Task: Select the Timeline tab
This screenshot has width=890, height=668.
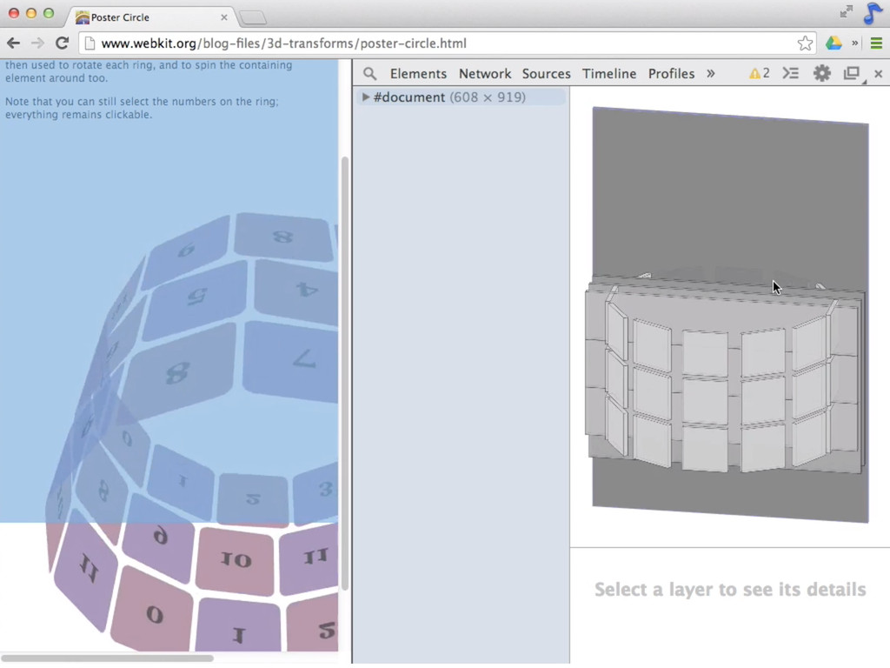Action: point(609,74)
